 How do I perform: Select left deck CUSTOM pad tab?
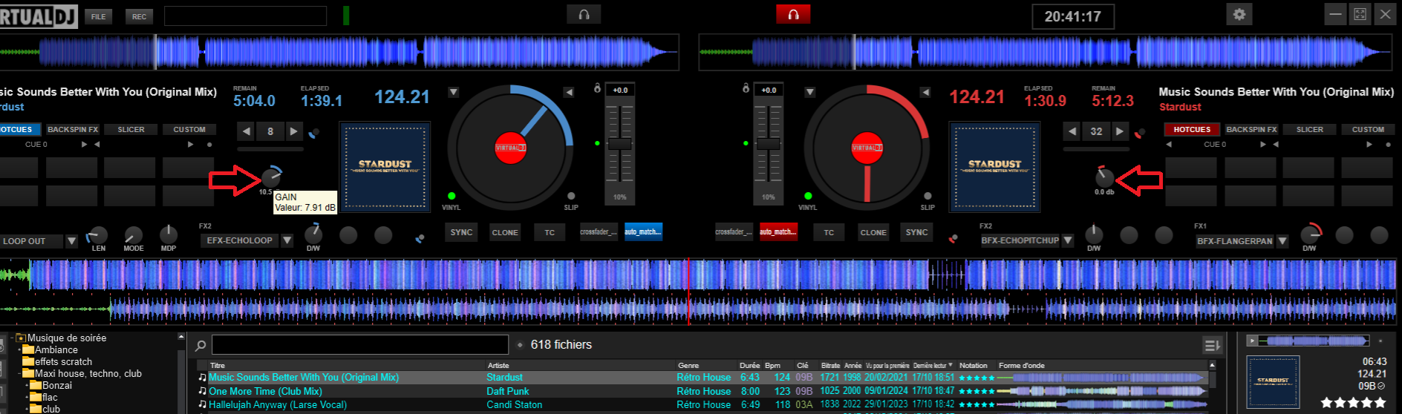coord(189,129)
